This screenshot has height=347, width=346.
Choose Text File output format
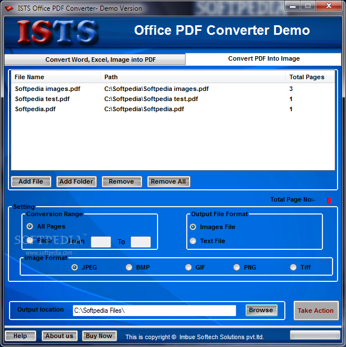click(193, 241)
